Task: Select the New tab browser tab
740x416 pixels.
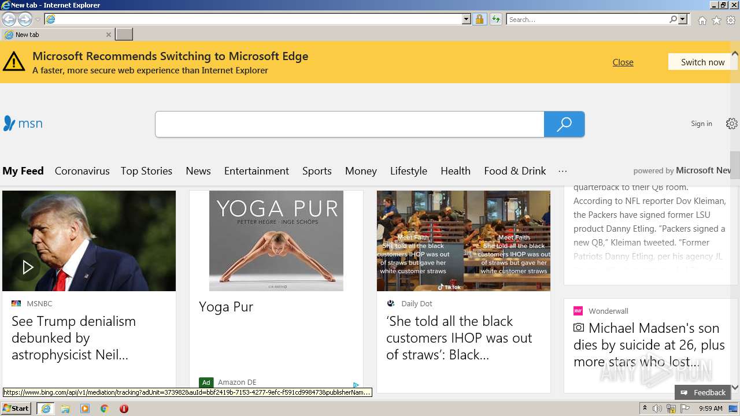Action: [57, 35]
